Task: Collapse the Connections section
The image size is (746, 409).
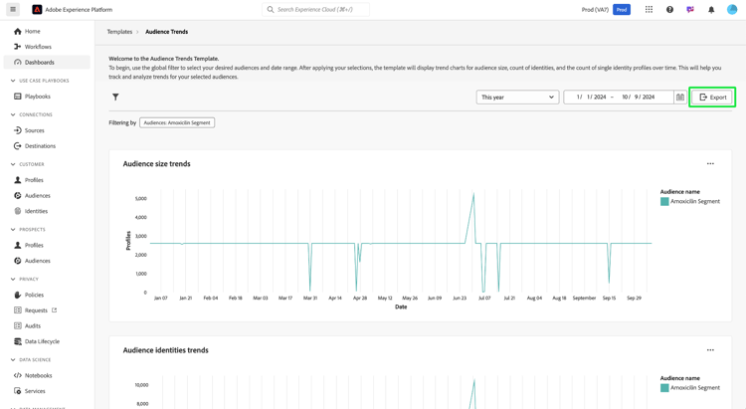Action: 13,114
